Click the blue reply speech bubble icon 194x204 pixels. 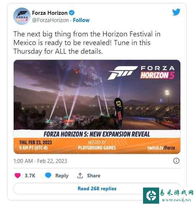pos(48,176)
